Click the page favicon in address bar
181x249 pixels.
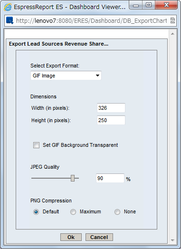pyautogui.click(x=10, y=20)
